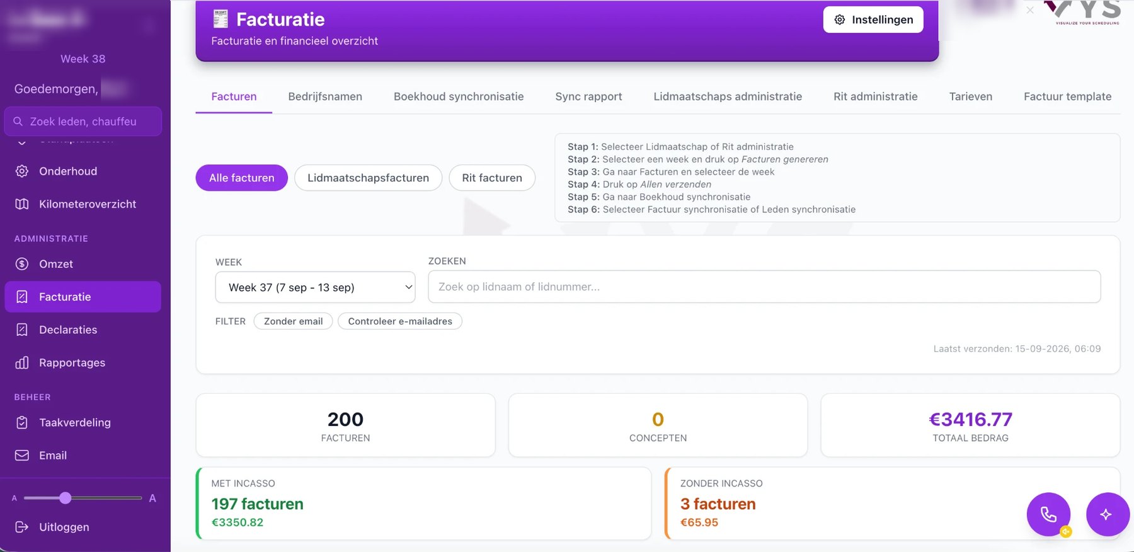Open the Boekhoud synchronisatie tab
1134x552 pixels.
coord(459,96)
